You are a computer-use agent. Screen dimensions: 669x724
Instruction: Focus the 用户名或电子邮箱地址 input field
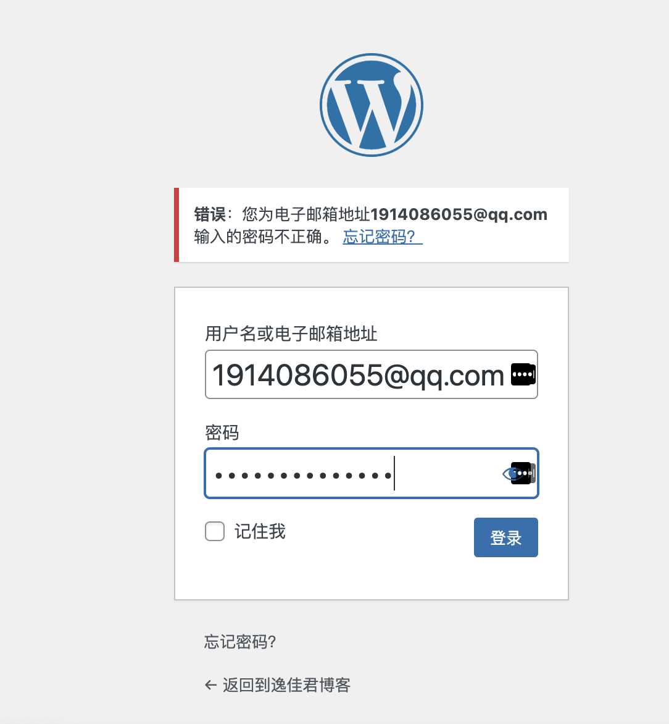pyautogui.click(x=372, y=374)
